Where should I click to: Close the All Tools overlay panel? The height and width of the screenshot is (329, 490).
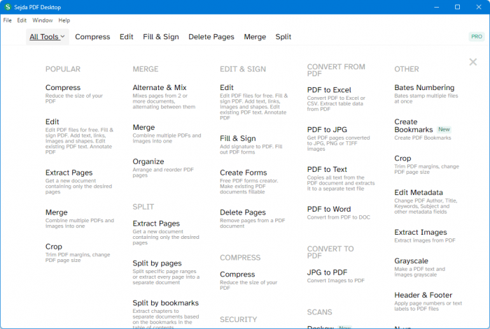coord(472,62)
